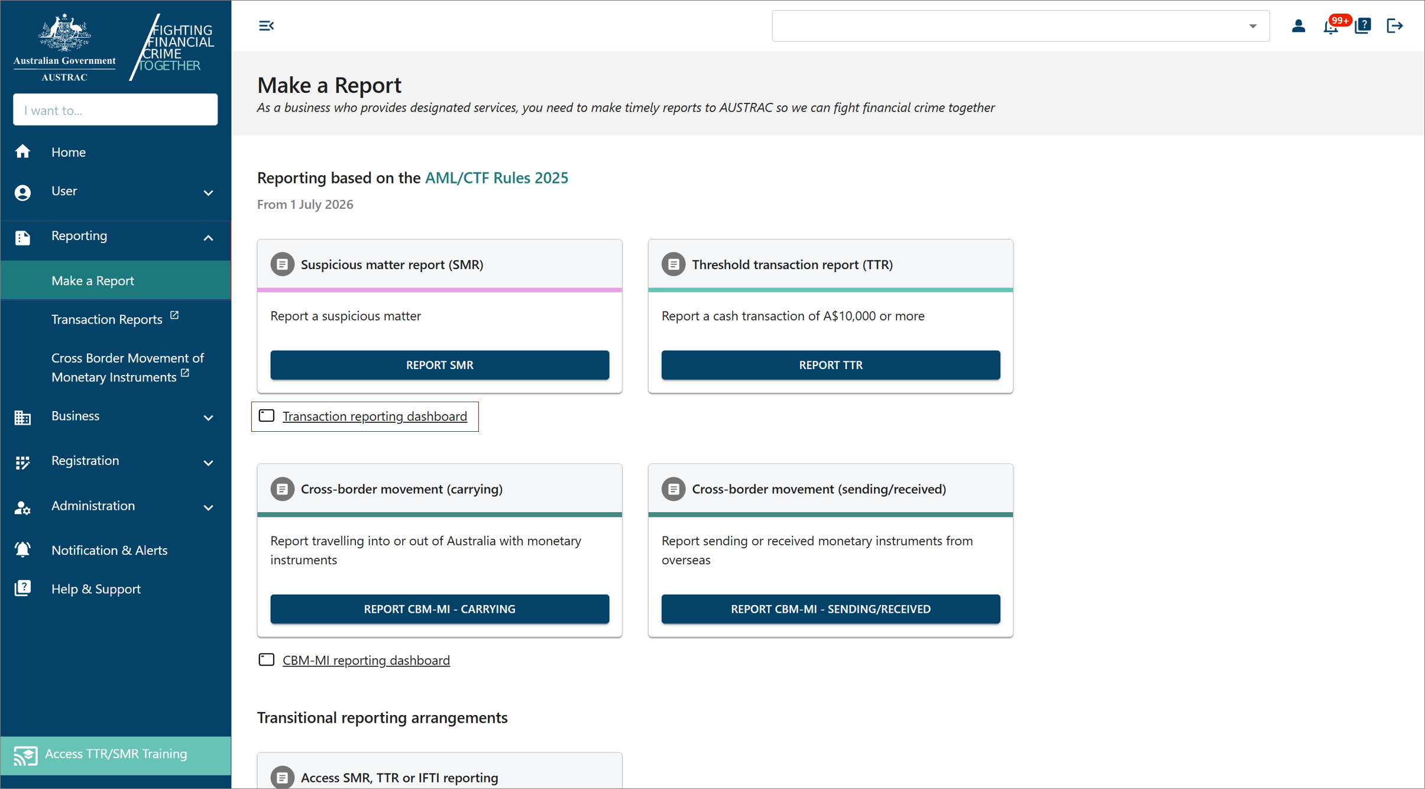The image size is (1425, 789).
Task: Click the Threshold transaction report card icon
Action: (673, 264)
